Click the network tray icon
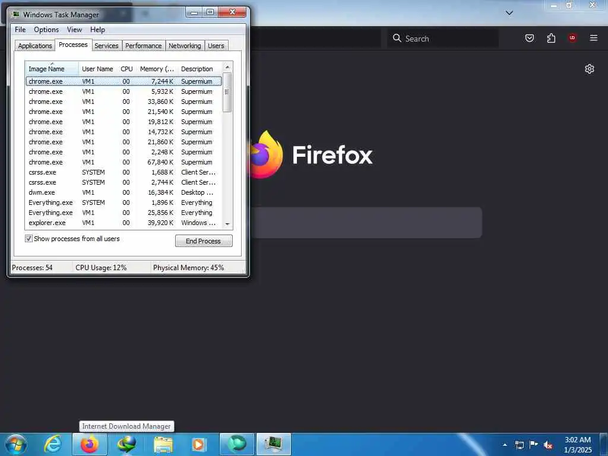 [x=519, y=445]
